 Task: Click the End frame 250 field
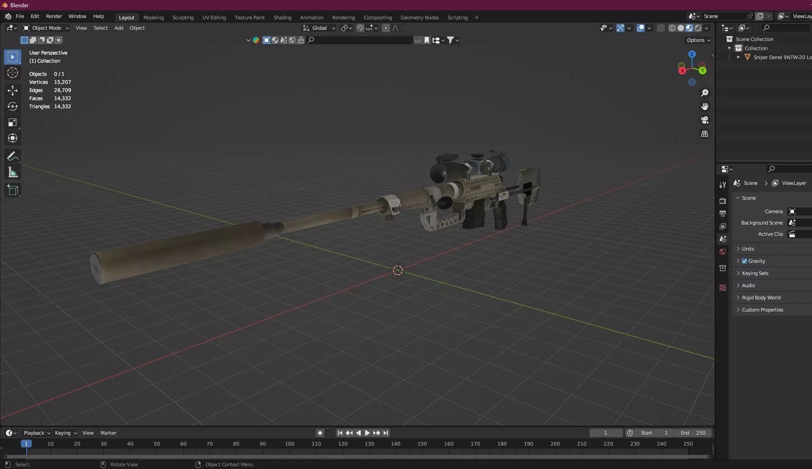coord(693,433)
